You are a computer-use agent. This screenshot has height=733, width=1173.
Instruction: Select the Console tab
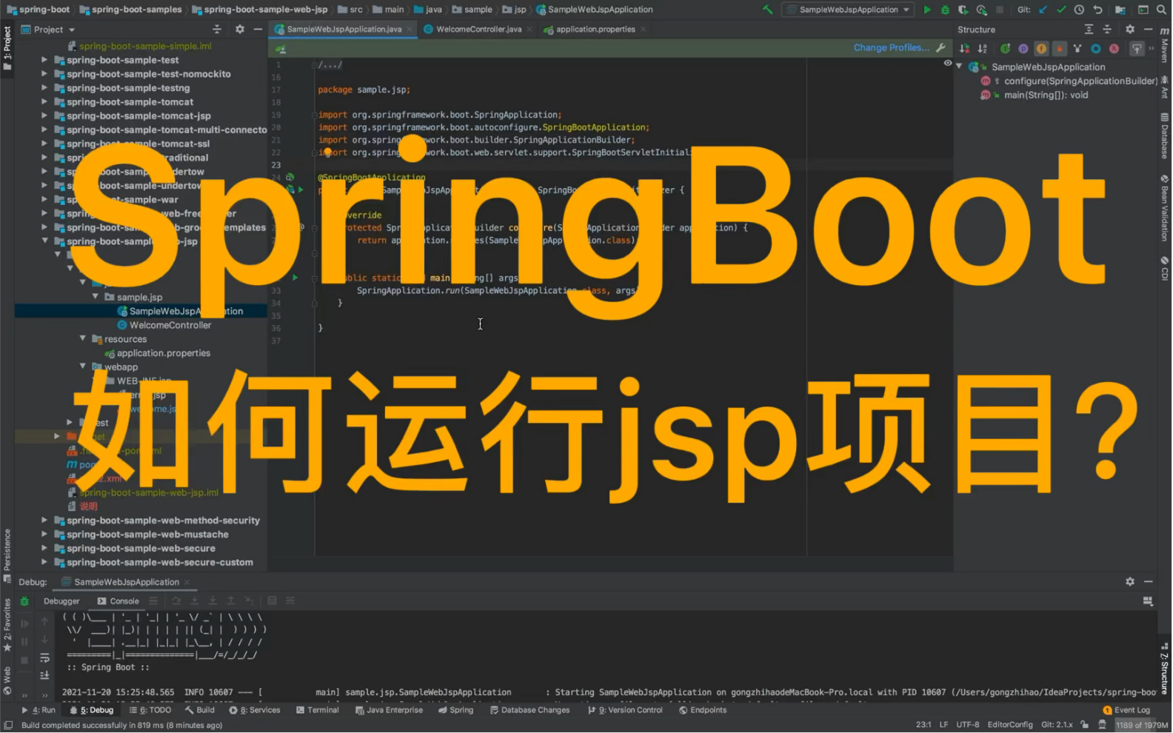(x=118, y=601)
